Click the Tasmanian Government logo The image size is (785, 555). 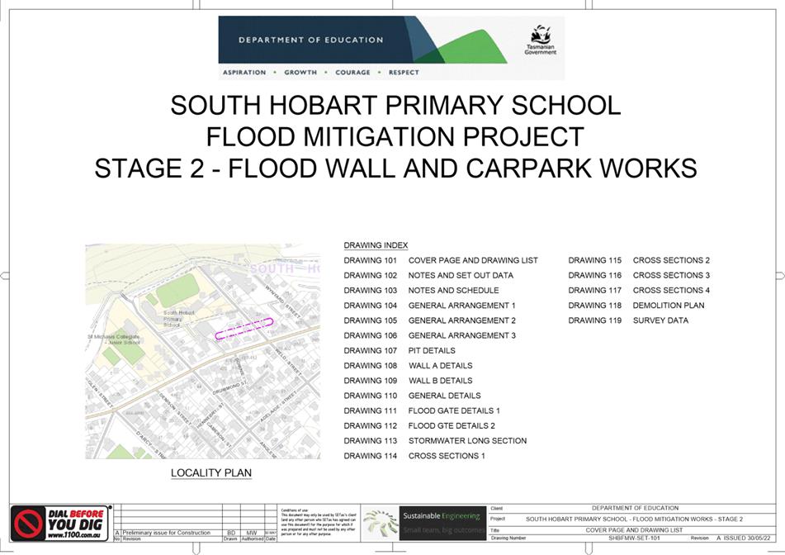(x=540, y=40)
